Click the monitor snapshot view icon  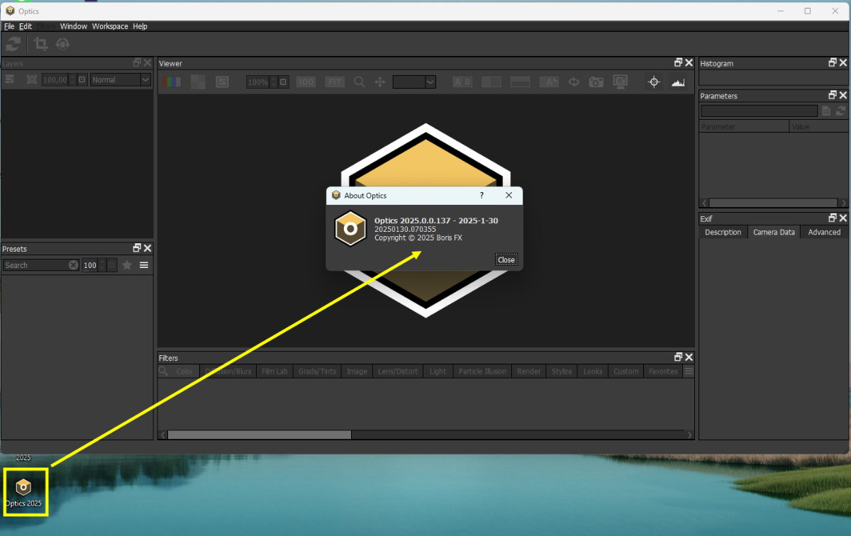click(x=621, y=82)
